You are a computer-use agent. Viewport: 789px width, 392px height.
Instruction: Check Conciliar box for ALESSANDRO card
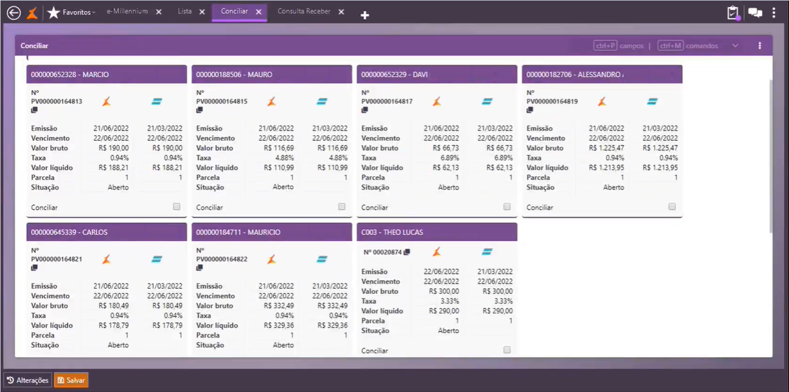672,207
